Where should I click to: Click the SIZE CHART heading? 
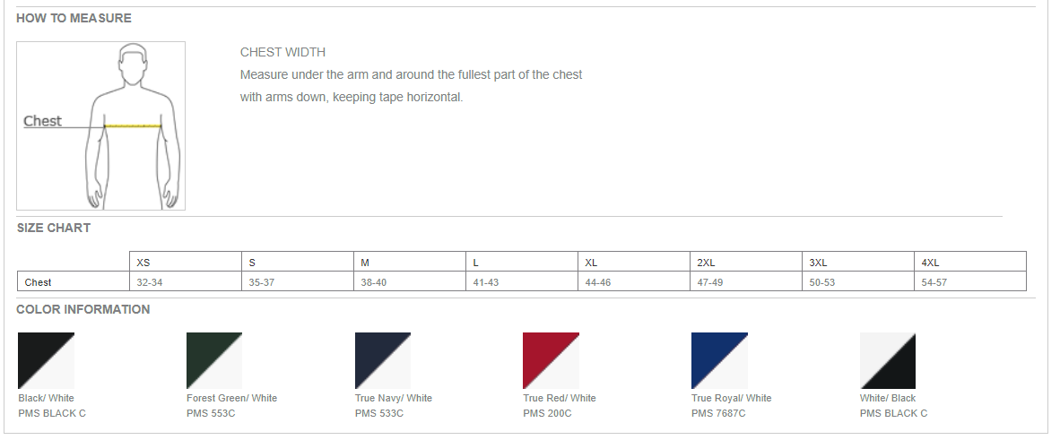tap(54, 228)
